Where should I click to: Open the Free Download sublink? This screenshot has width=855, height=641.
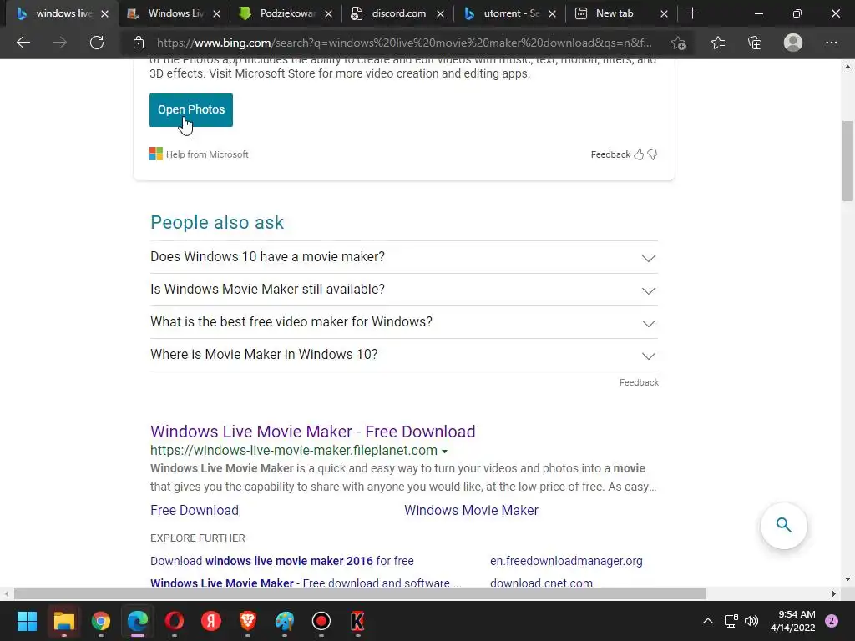(194, 510)
